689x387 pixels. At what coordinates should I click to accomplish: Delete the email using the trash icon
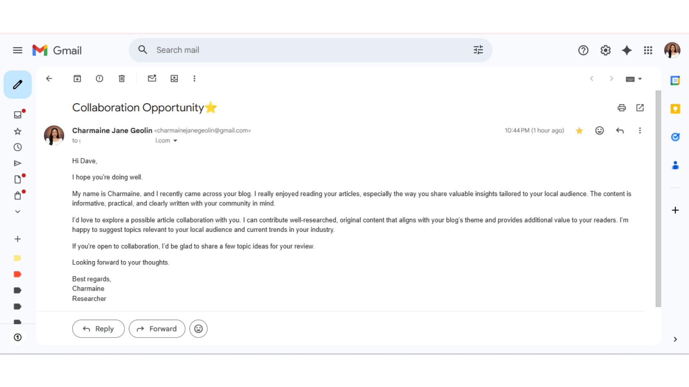[x=122, y=78]
